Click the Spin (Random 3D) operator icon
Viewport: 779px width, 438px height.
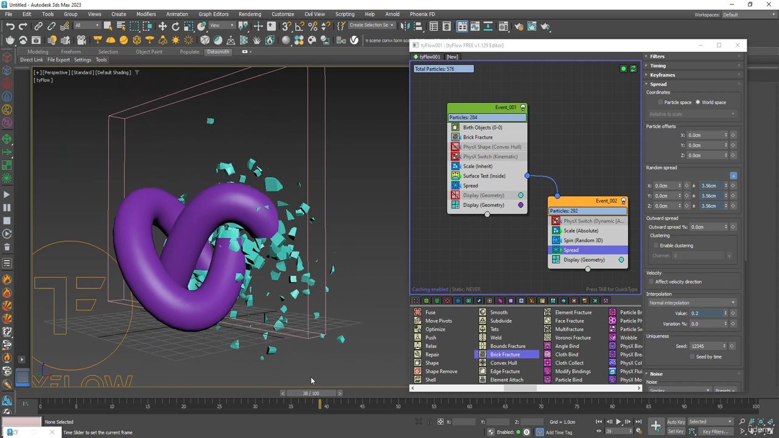point(556,240)
